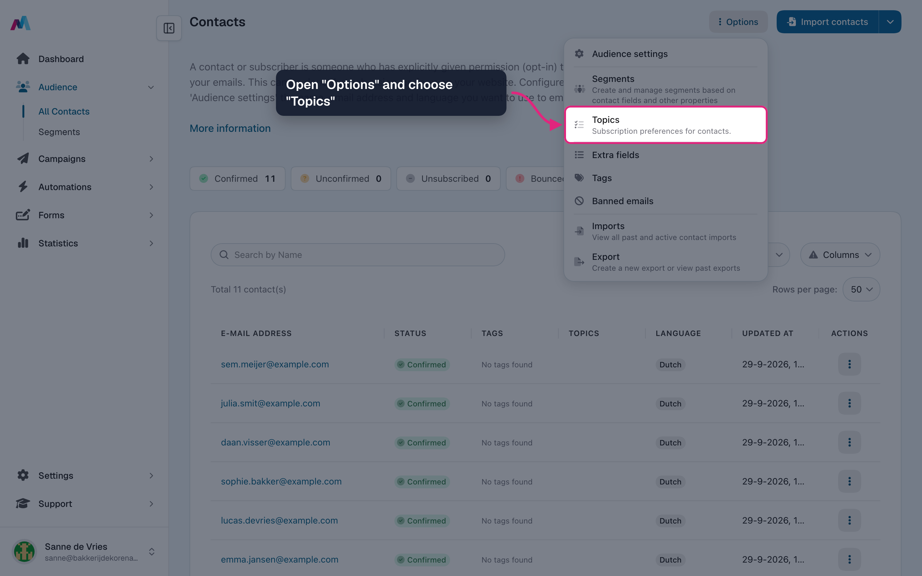
Task: Collapse the Audience section chevron
Action: tap(151, 87)
